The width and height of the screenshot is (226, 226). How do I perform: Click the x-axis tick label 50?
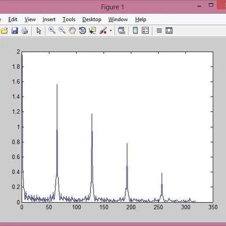tap(49, 207)
